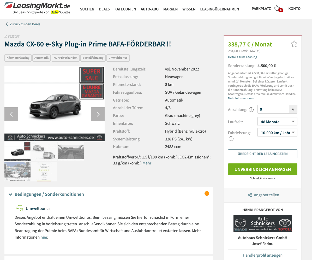This screenshot has height=260, width=312.
Task: Select the 4,7 rating thumbnail
Action: 44,172
